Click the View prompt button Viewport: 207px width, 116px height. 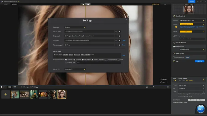pos(187,57)
